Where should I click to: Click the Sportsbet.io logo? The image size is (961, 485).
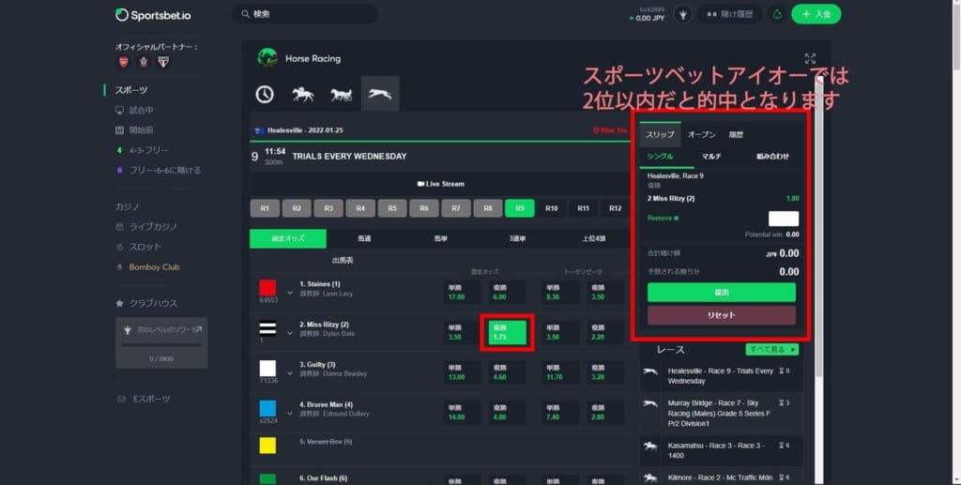[x=153, y=15]
